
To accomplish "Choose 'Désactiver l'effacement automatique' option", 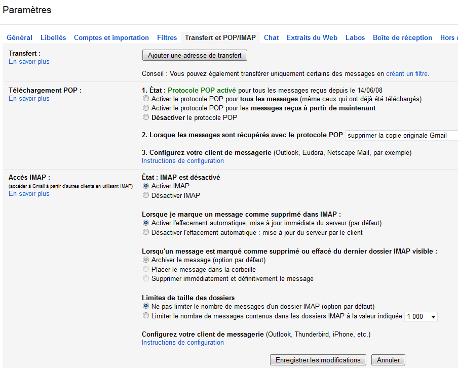I will tap(146, 232).
